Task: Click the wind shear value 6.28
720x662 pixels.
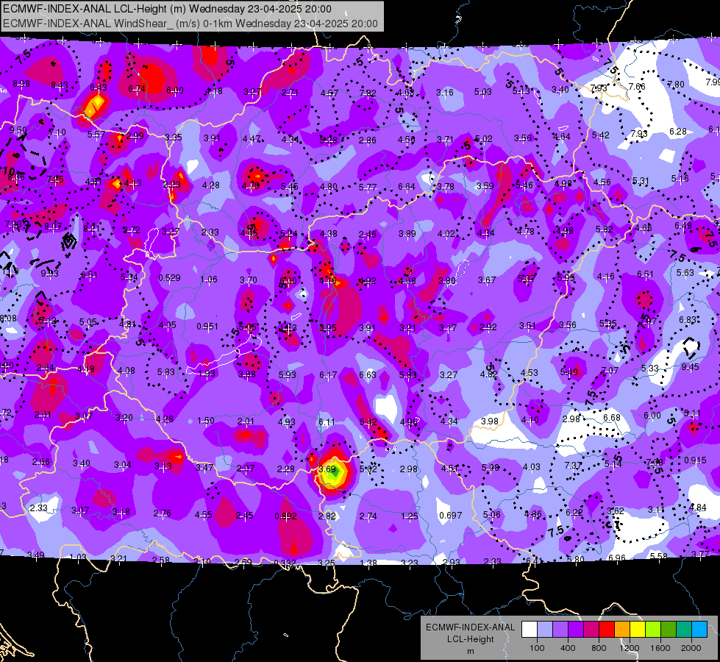Action: click(x=678, y=132)
